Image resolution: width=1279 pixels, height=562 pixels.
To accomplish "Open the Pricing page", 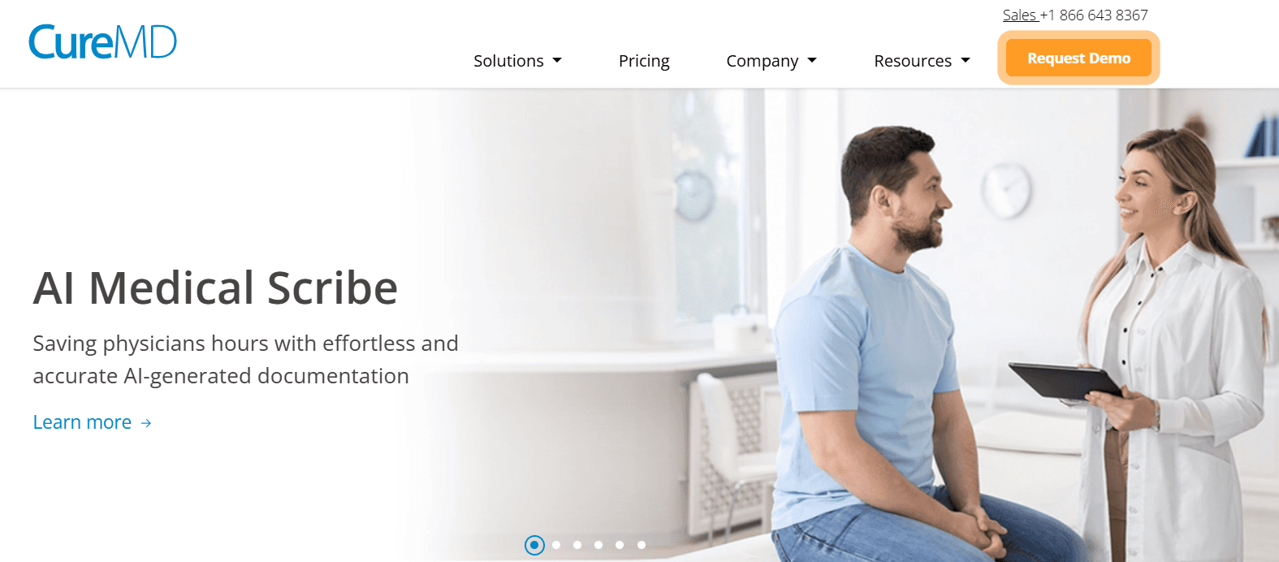I will tap(644, 61).
